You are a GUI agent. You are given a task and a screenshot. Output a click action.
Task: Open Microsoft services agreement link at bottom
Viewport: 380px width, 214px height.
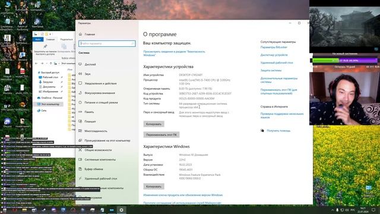click(x=182, y=203)
